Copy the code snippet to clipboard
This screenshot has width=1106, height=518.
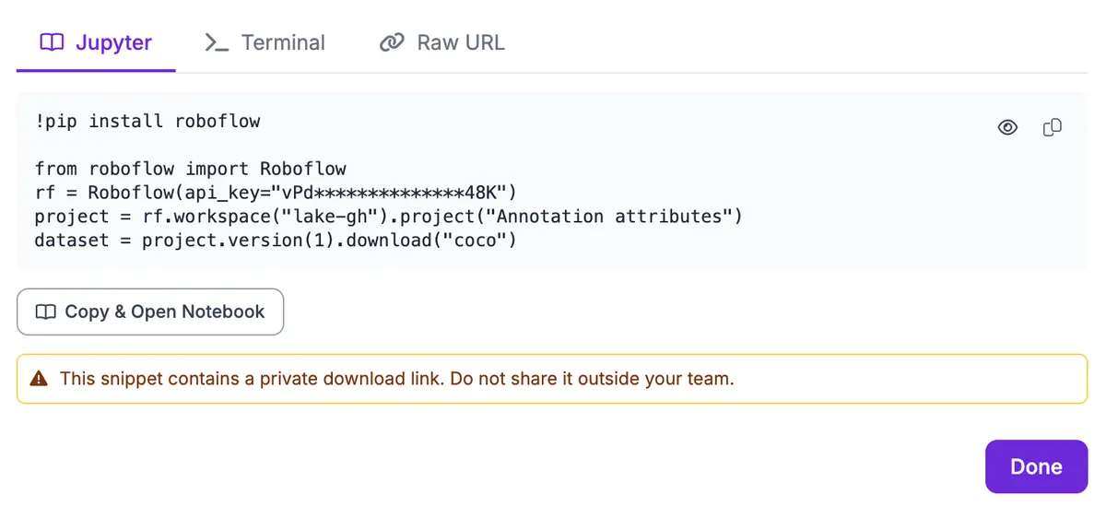[x=1052, y=128]
